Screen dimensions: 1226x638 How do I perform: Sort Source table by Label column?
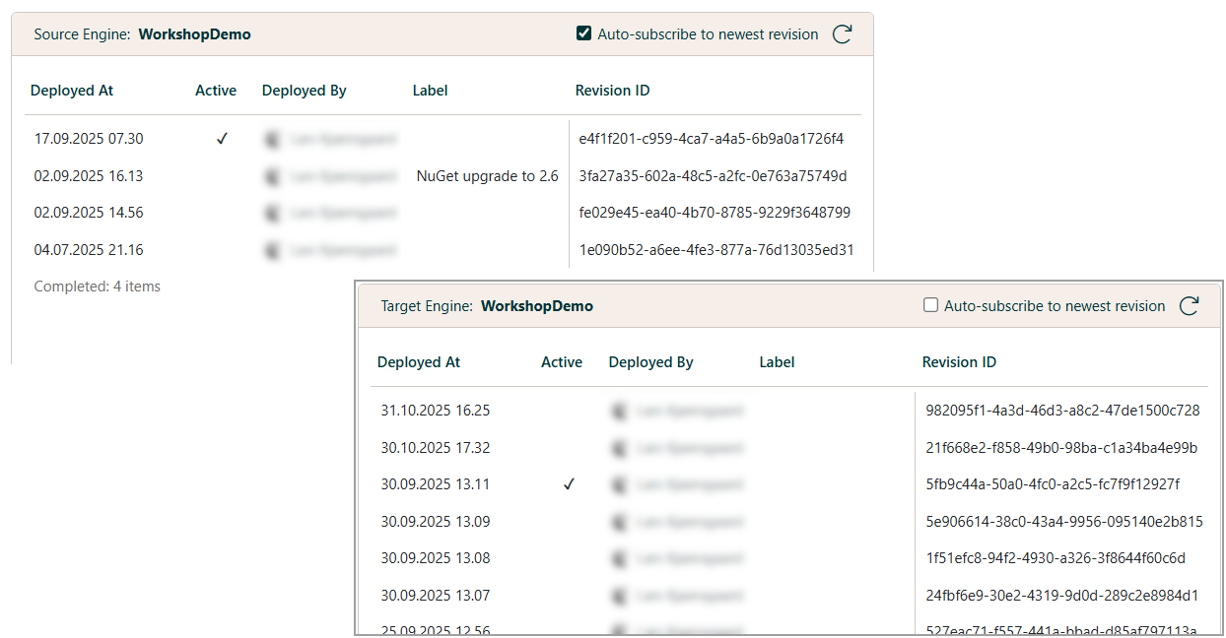point(430,91)
